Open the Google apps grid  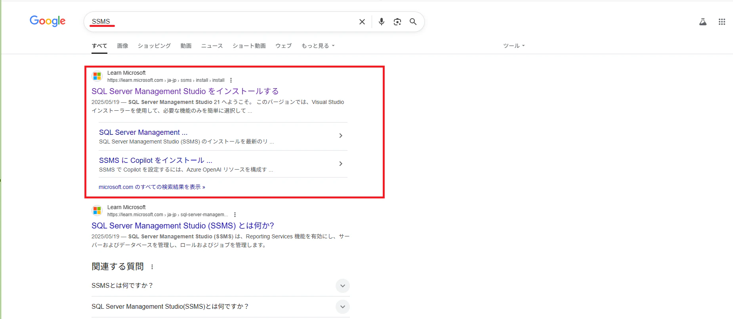[722, 22]
